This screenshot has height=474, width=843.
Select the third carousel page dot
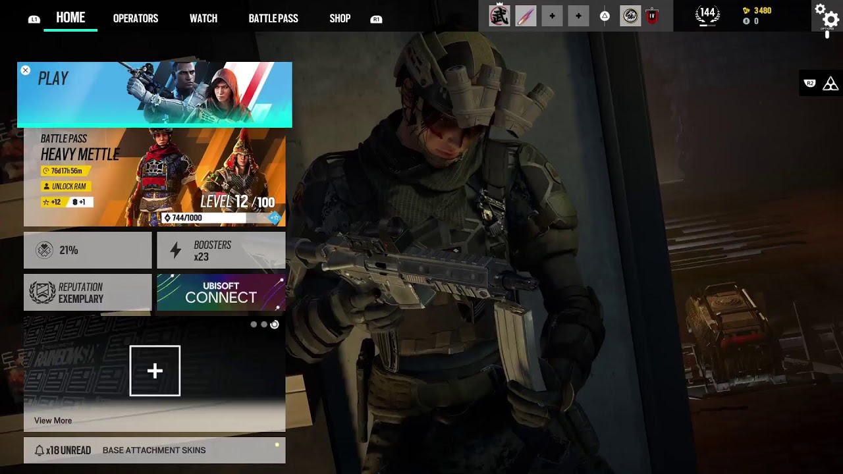point(275,325)
